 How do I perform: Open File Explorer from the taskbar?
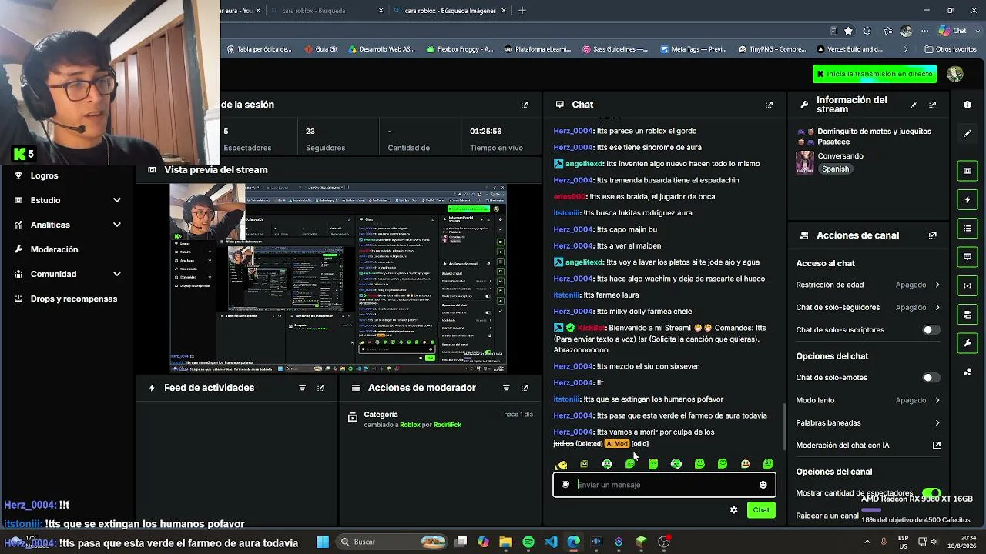[x=505, y=542]
